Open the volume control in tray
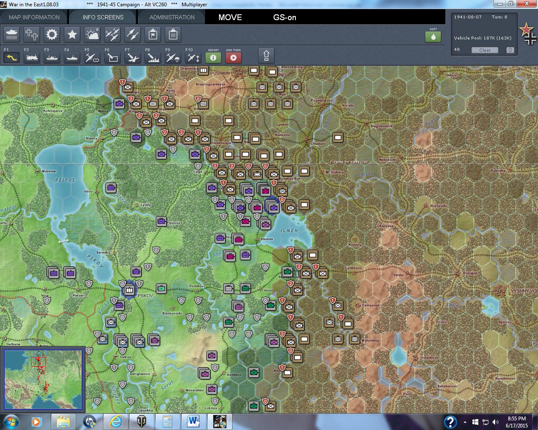This screenshot has width=538, height=430. pyautogui.click(x=496, y=422)
